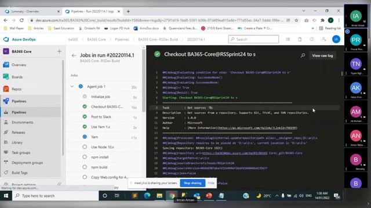
Task: Collapse the Agent job 1 group
Action: tap(72, 87)
